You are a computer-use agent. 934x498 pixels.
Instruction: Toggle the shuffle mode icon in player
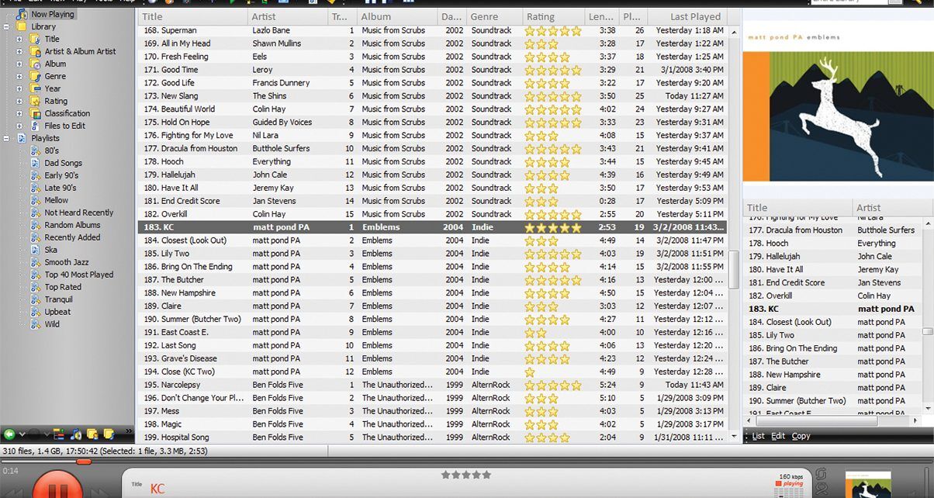click(822, 490)
